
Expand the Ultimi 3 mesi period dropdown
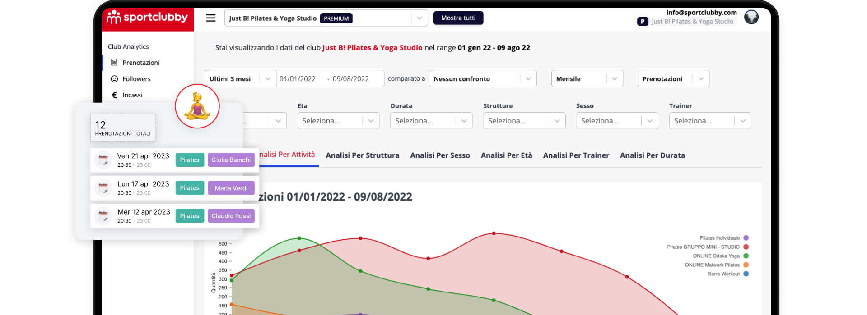click(240, 79)
